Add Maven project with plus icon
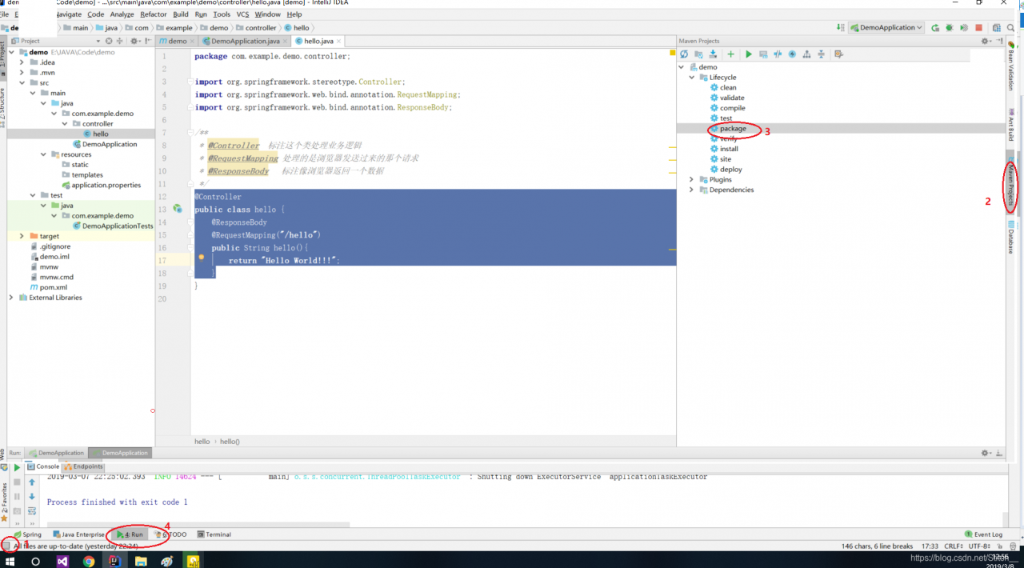Viewport: 1024px width, 568px height. (730, 54)
